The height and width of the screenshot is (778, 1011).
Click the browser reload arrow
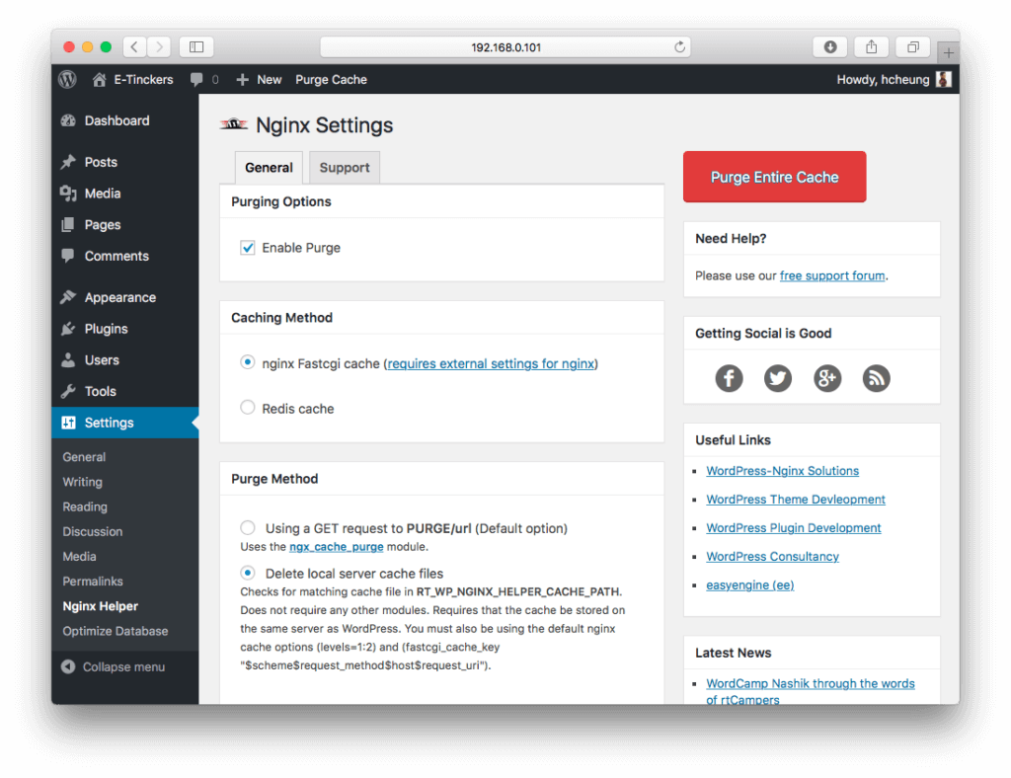tap(679, 46)
